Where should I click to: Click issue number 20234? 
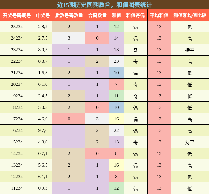(x=17, y=84)
